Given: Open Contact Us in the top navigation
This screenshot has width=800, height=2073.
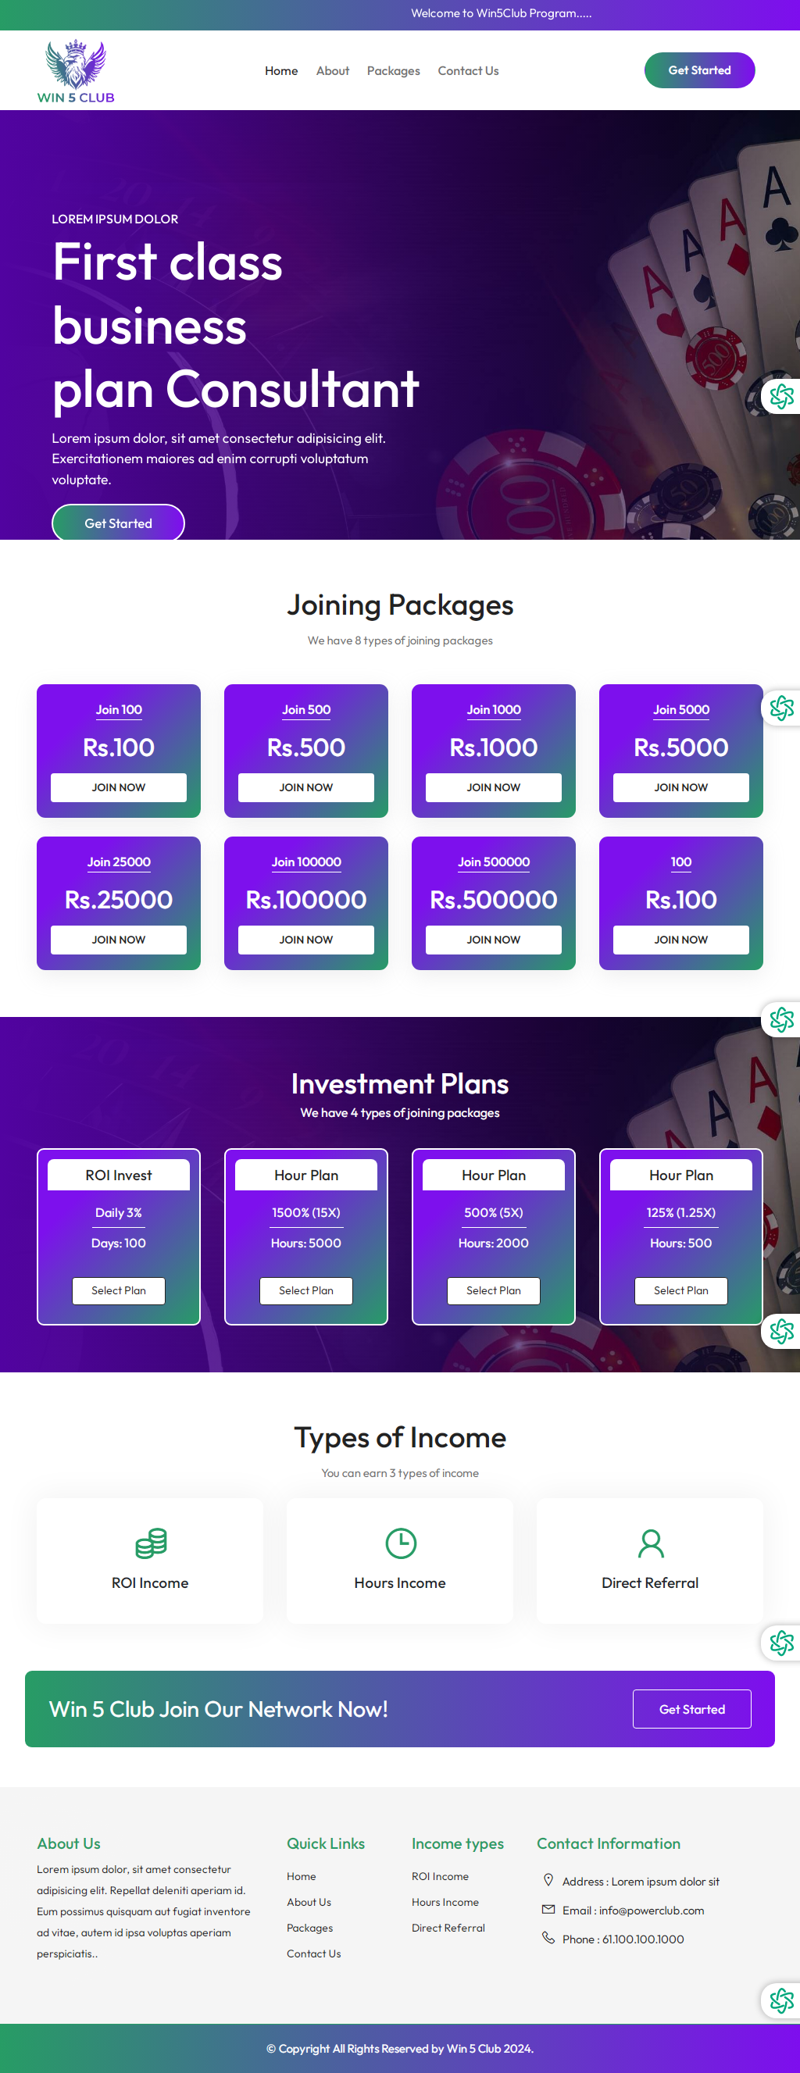Looking at the screenshot, I should tap(468, 71).
